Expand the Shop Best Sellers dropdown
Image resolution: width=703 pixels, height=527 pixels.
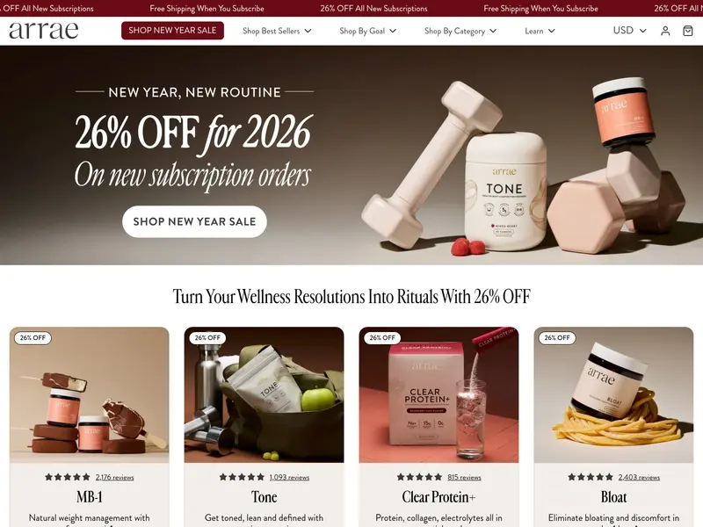coord(277,31)
